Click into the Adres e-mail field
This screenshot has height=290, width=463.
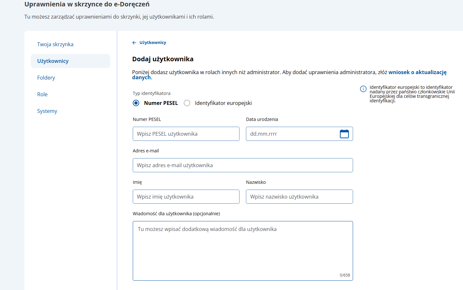pos(243,165)
